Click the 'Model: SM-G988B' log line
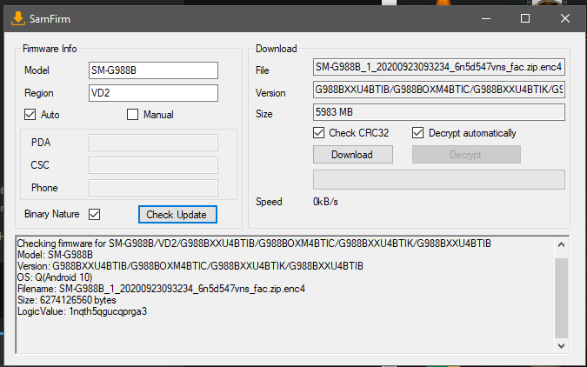Screen dimensions: 587x367 (x=55, y=255)
